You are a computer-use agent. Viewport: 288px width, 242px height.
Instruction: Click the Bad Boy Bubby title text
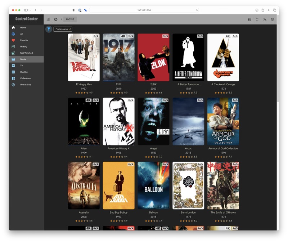[118, 212]
